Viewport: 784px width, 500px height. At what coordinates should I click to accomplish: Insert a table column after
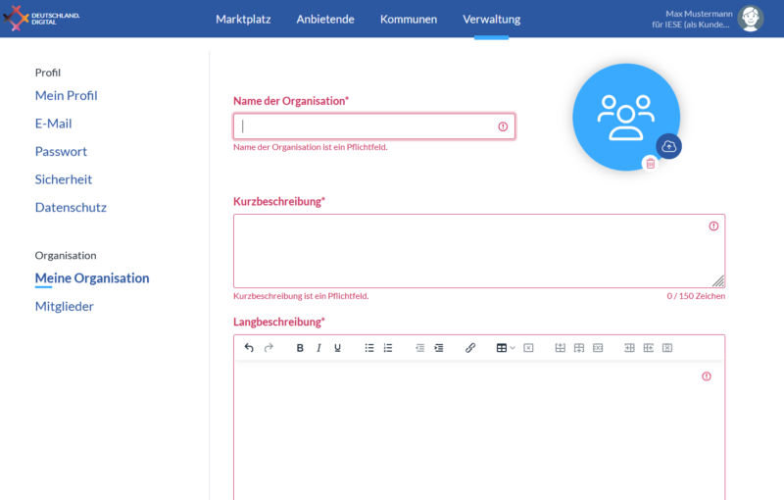point(649,348)
